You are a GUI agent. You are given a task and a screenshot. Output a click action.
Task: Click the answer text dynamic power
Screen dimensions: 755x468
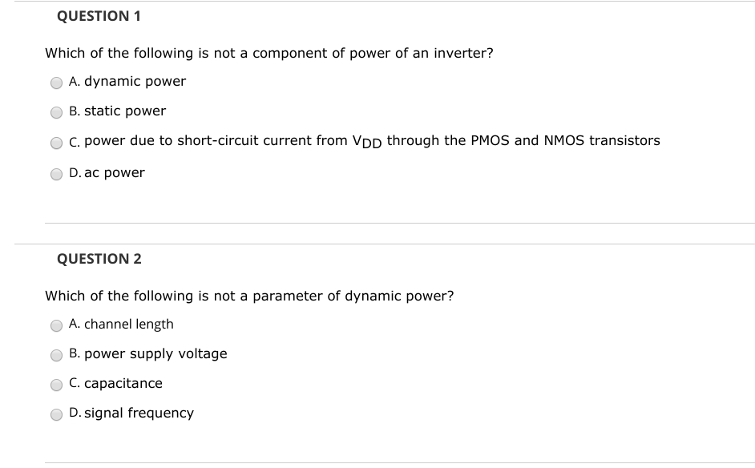click(134, 81)
